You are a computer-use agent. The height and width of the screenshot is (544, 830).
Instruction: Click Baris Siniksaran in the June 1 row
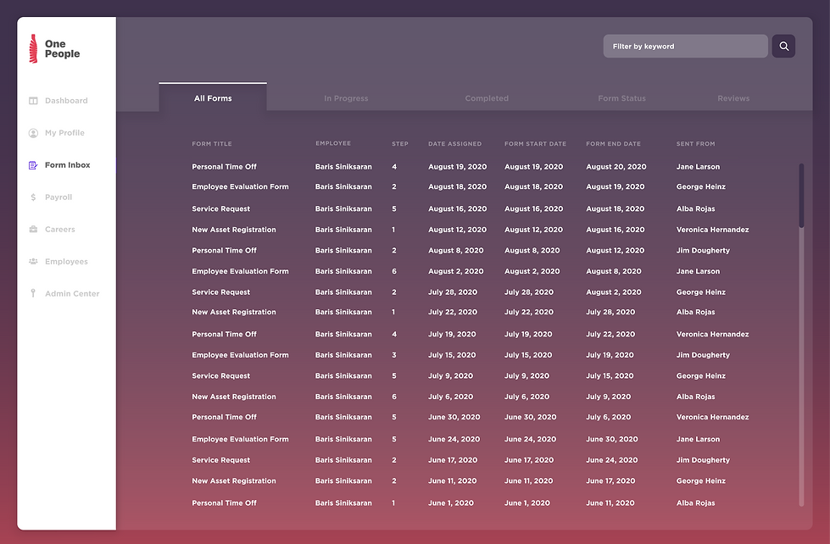click(x=343, y=503)
